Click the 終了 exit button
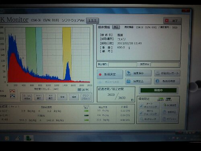Image resolution: width=201 pixels, height=151 pixels. (172, 21)
